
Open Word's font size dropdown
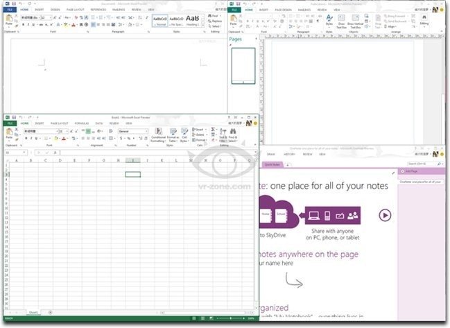tap(51, 18)
